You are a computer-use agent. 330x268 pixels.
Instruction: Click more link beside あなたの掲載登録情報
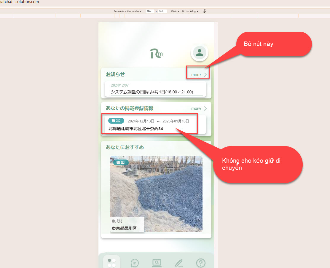[x=196, y=109]
